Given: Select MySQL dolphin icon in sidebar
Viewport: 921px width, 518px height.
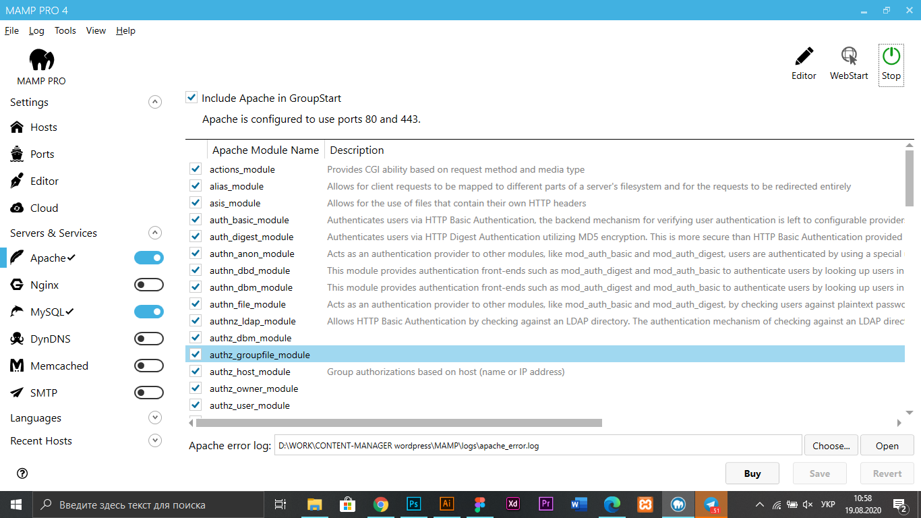Looking at the screenshot, I should (17, 312).
